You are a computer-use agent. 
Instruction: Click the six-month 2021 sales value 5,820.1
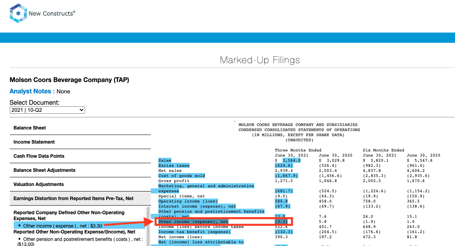[x=379, y=160]
